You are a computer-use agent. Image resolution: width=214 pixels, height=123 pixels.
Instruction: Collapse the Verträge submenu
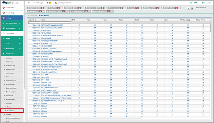[x=21, y=103]
